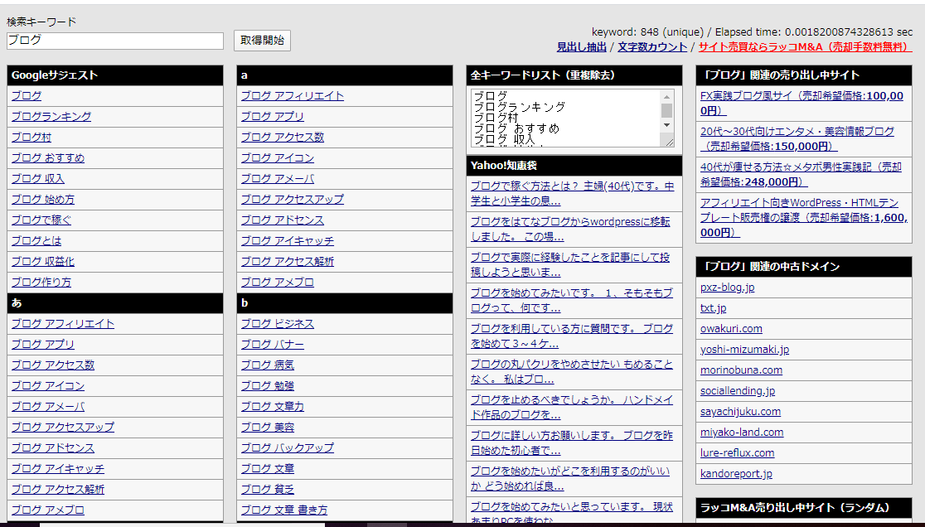Screen dimensions: 925x527
Task: Open question ブログを利用している方に質問です
Action: click(572, 336)
